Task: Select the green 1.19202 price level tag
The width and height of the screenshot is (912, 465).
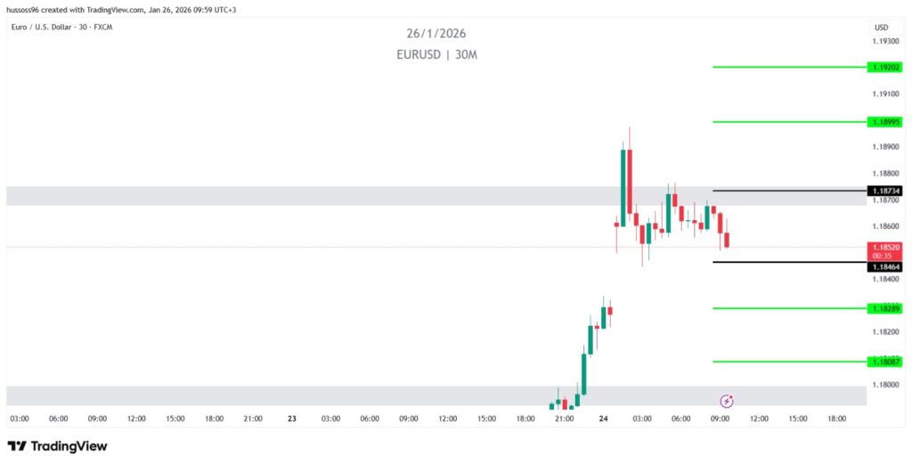Action: pyautogui.click(x=884, y=67)
